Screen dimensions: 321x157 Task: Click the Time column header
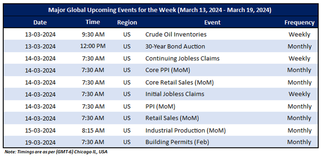click(x=93, y=22)
